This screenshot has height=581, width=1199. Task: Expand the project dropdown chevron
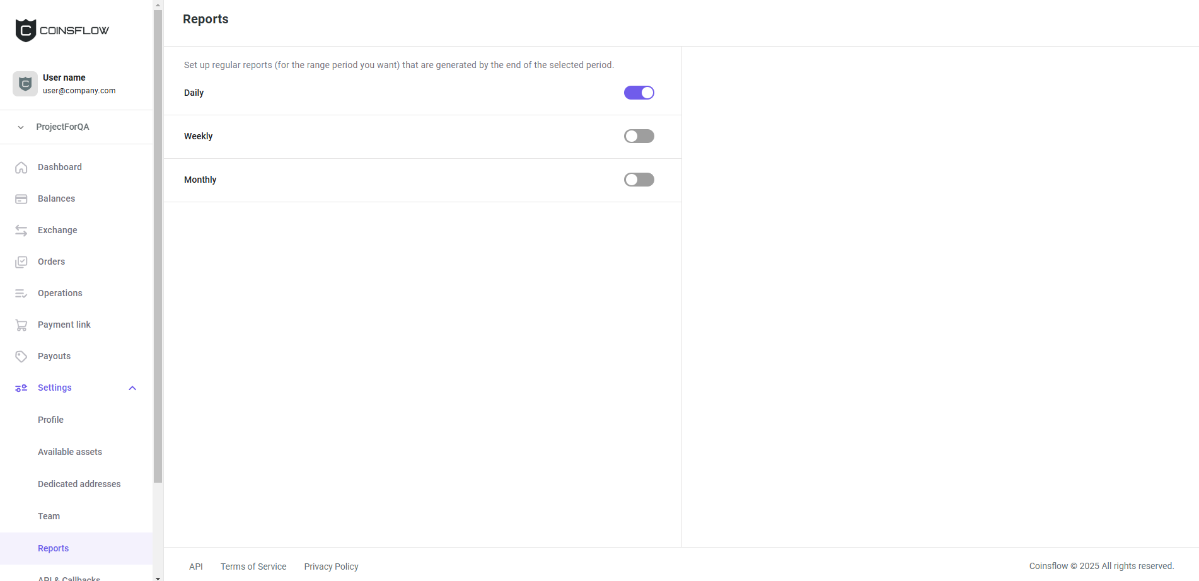[x=20, y=127]
